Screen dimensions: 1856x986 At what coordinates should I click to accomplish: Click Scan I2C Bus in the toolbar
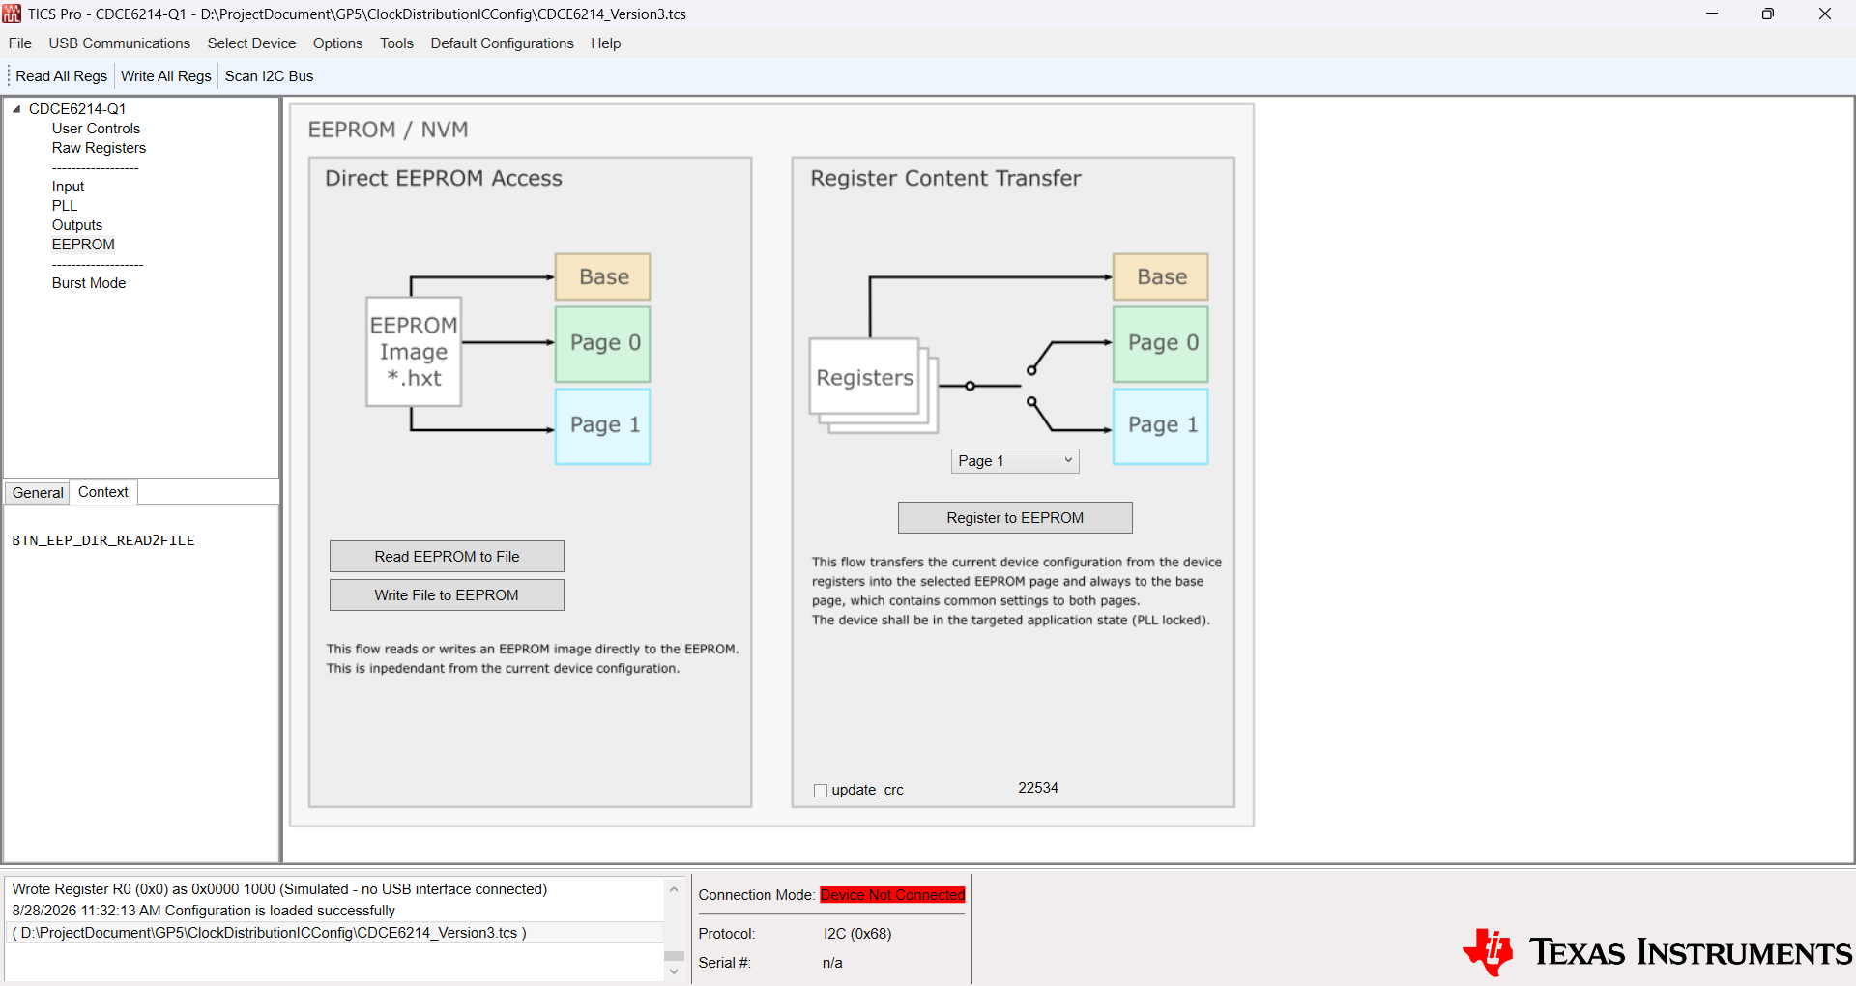coord(270,76)
